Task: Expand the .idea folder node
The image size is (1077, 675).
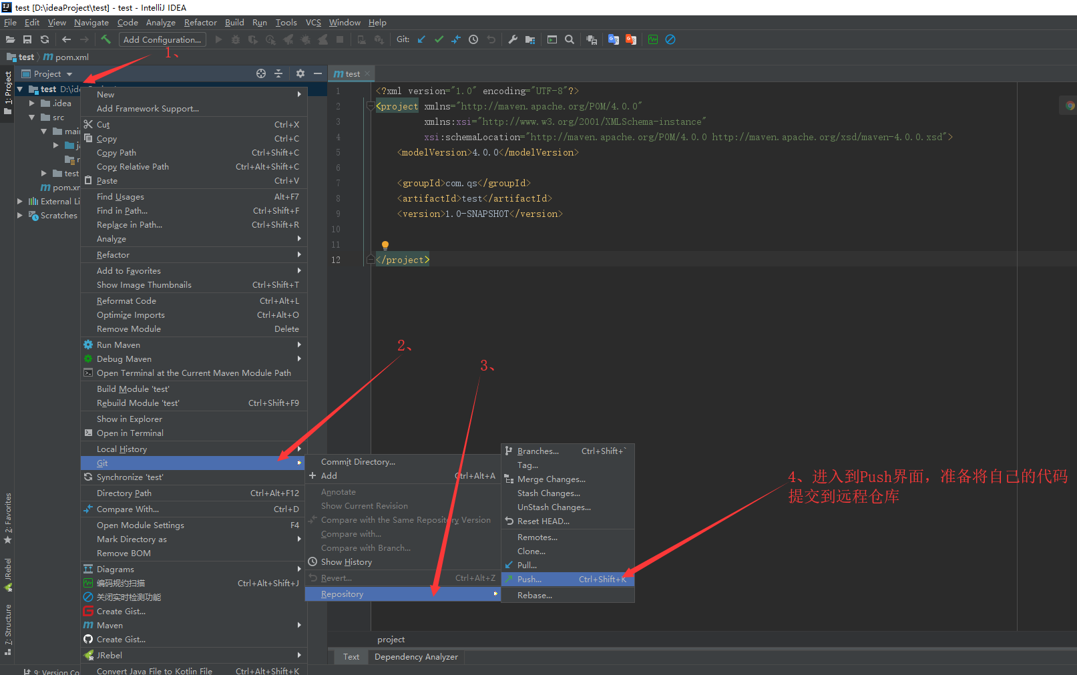Action: (31, 103)
